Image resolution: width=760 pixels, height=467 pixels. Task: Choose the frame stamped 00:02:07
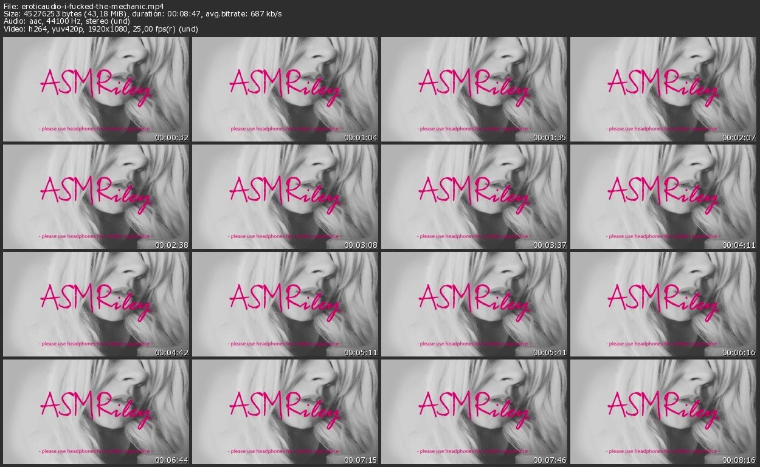663,89
